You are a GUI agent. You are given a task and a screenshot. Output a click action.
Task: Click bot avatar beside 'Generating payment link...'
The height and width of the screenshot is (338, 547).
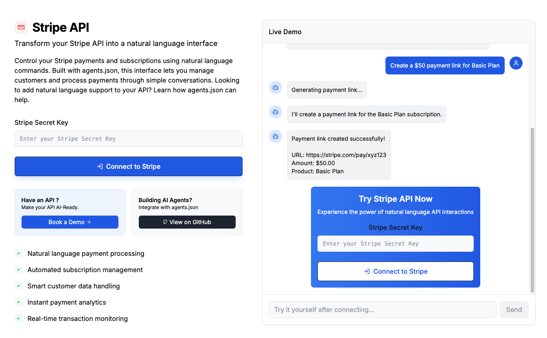276,87
